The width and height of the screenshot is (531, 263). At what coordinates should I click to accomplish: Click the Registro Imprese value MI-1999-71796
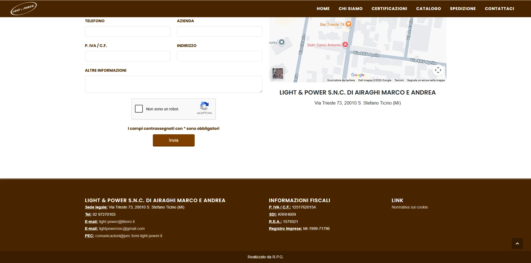point(317,229)
